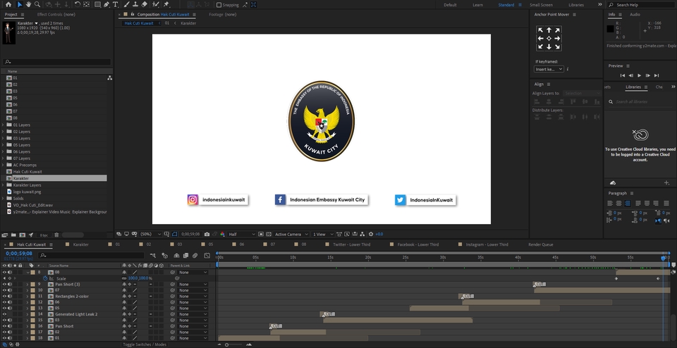Select the Brush tool
Image resolution: width=677 pixels, height=348 pixels.
126,5
